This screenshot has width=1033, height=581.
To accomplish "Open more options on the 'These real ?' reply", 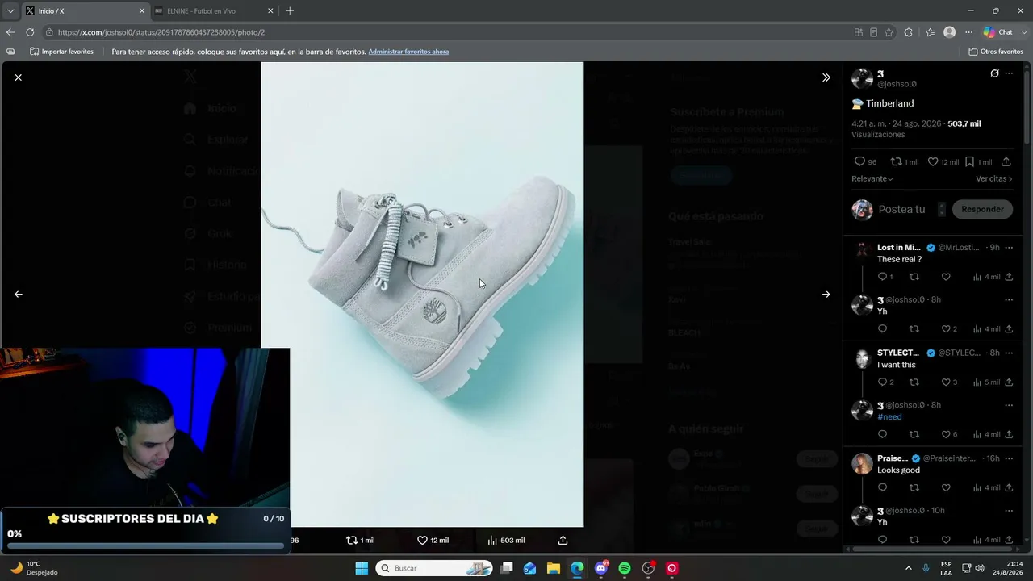I will click(1009, 248).
